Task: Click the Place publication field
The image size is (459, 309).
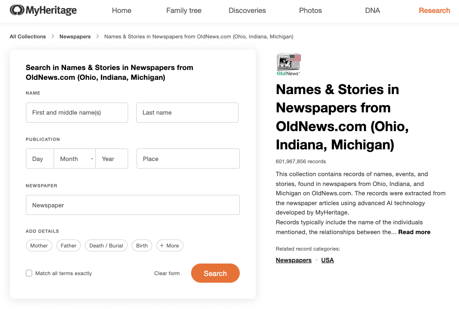Action: (188, 158)
